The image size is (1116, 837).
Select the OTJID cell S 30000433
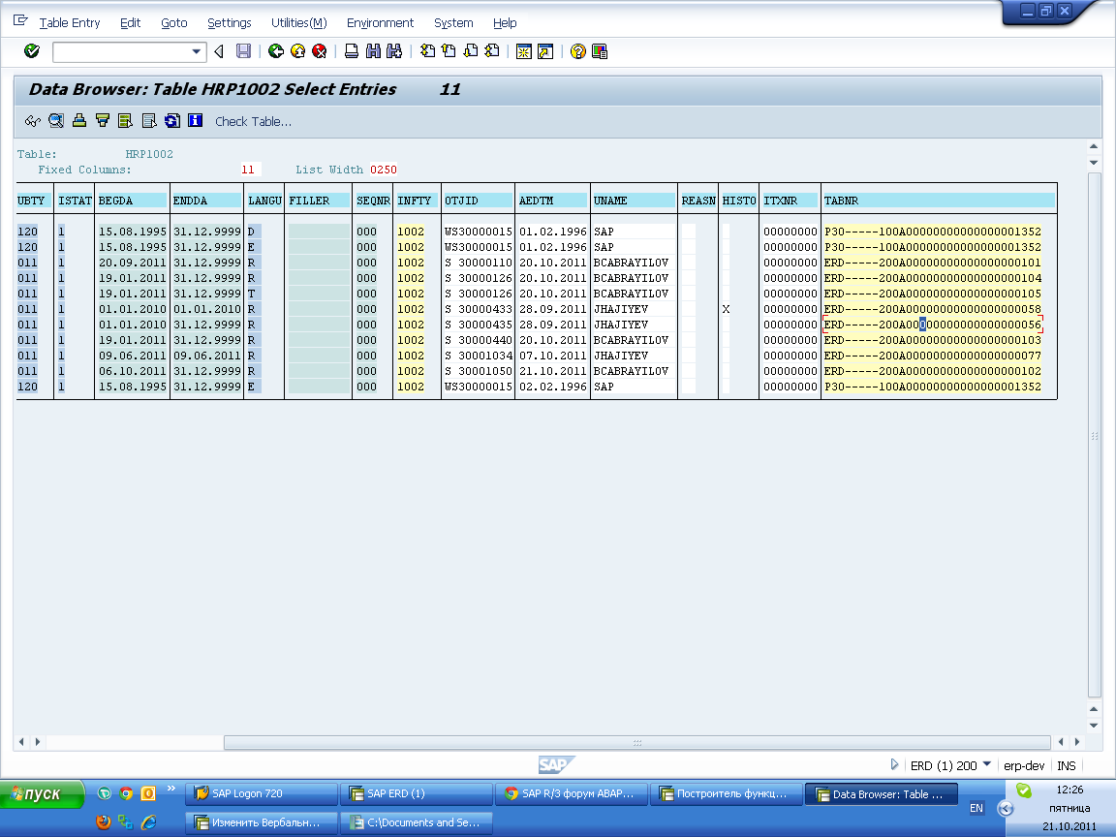point(479,309)
